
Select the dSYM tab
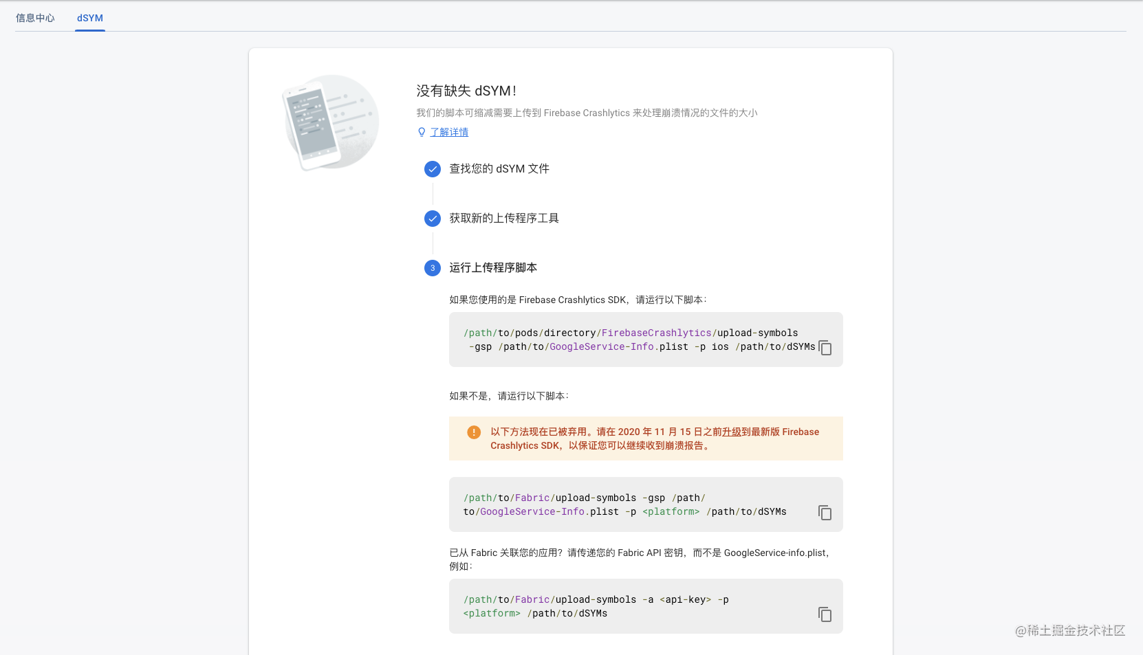tap(90, 18)
